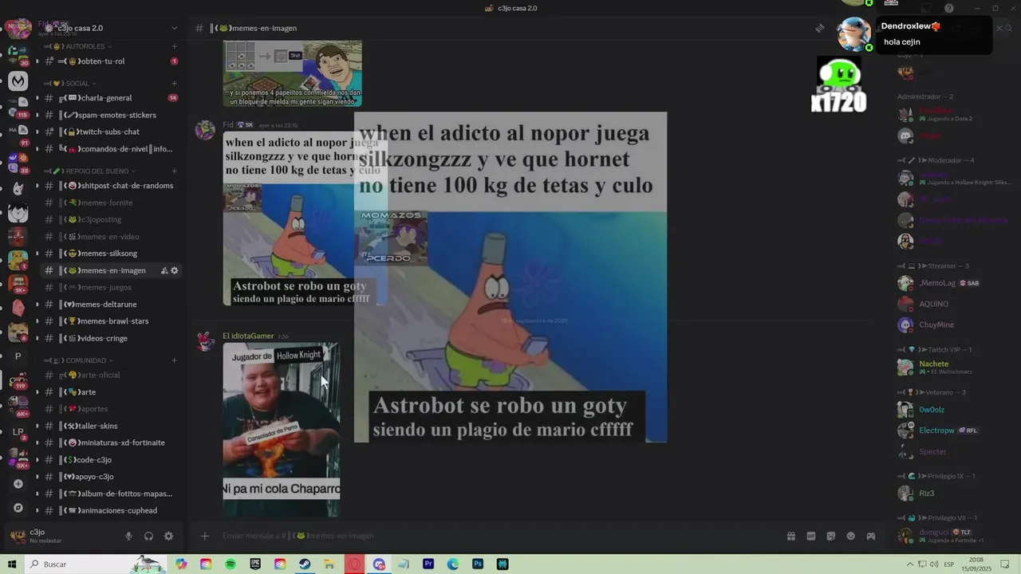This screenshot has width=1021, height=574.
Task: Open the miniaturas-xd-fortinaite channel
Action: 111,442
